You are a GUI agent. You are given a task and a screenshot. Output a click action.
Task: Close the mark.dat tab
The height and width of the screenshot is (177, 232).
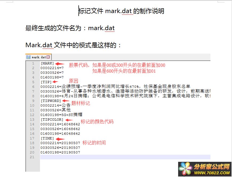tap(48, 57)
